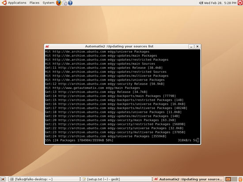
Task: Click the first 'edgy/universe Packages' Hit line
Action: coord(97,52)
